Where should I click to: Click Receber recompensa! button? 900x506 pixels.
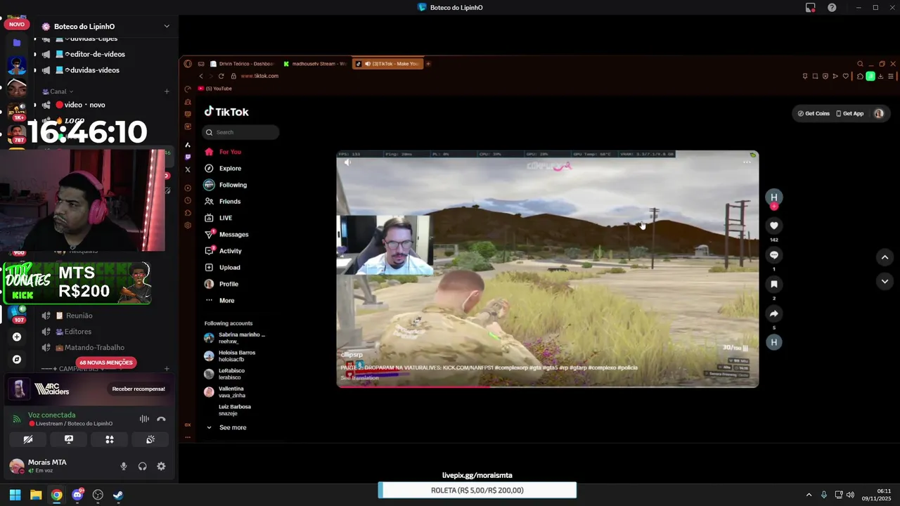[x=139, y=389]
